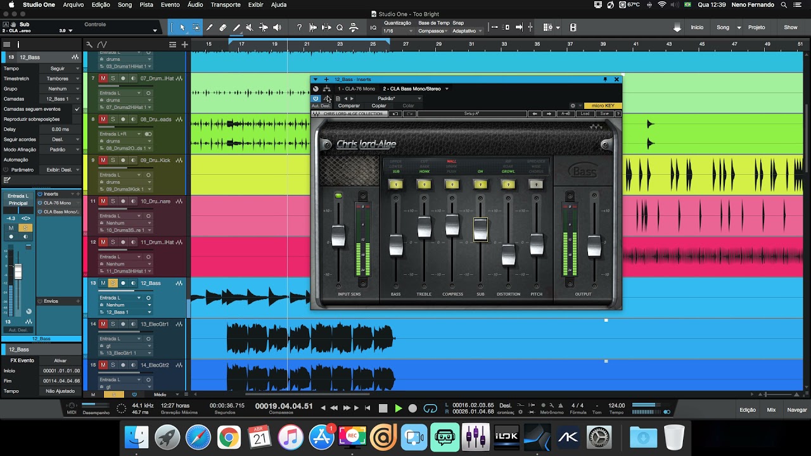Click the Waves undo arrow button

click(x=395, y=114)
